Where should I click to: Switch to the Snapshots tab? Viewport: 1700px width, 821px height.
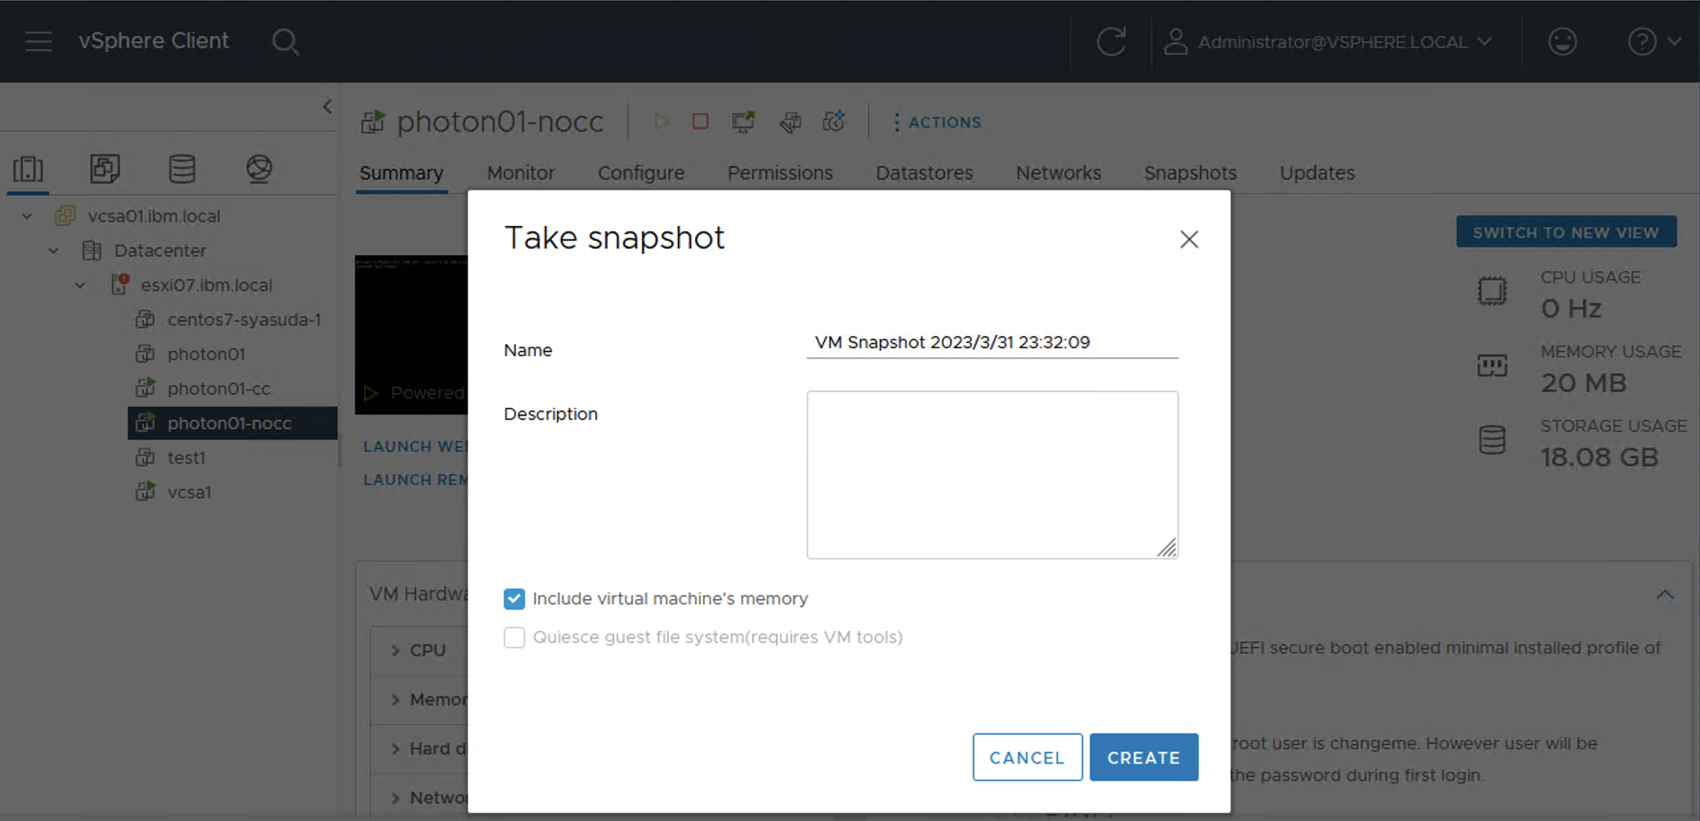pos(1190,173)
